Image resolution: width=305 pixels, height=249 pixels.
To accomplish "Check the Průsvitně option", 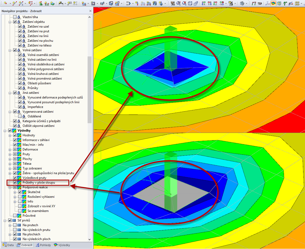I will (15, 216).
